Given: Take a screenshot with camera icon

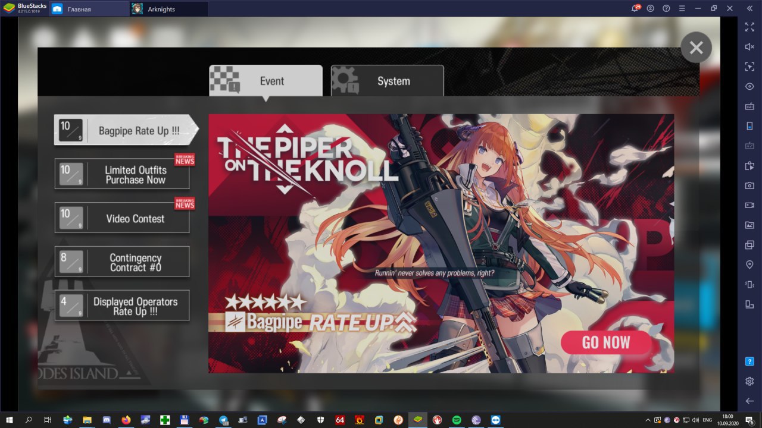Looking at the screenshot, I should 749,185.
